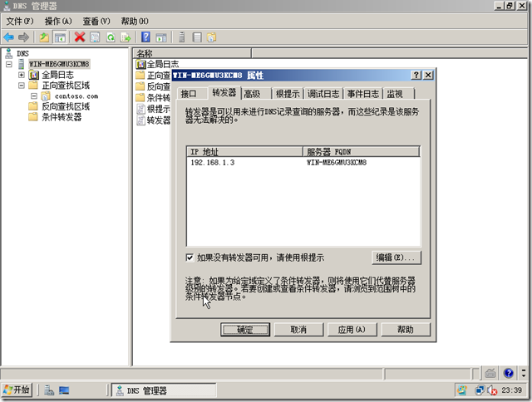Select 反向查找区域 in the left tree
This screenshot has width=532, height=402.
coord(66,106)
